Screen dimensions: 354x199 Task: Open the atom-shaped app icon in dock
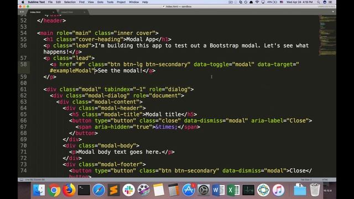point(263,190)
